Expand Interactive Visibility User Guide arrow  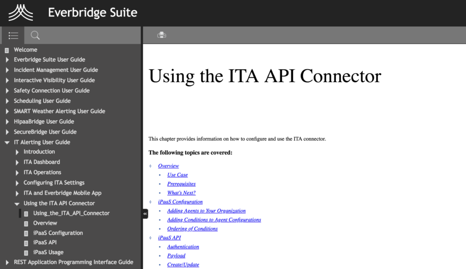click(7, 80)
